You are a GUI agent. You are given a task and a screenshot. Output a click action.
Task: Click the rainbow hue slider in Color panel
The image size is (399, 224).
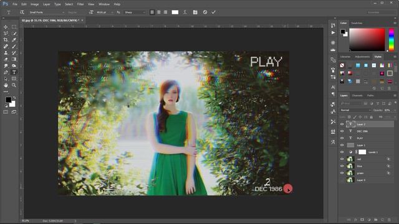(392, 40)
